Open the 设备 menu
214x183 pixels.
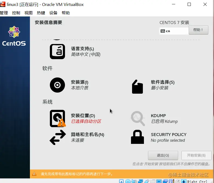pyautogui.click(x=53, y=13)
